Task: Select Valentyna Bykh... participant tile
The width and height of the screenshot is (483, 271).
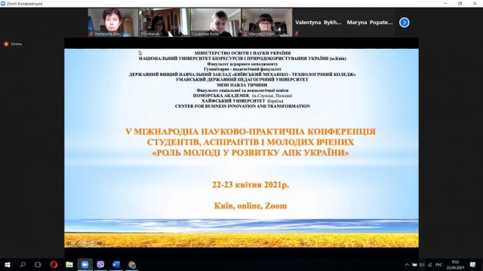Action: click(318, 23)
